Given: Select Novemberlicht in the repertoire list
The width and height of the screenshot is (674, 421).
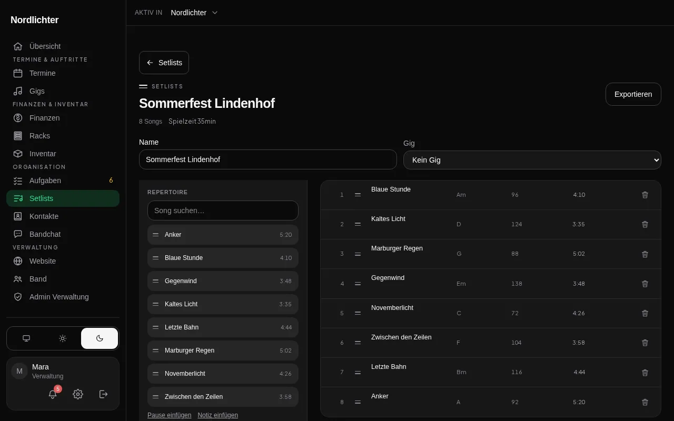Looking at the screenshot, I should click(x=223, y=374).
